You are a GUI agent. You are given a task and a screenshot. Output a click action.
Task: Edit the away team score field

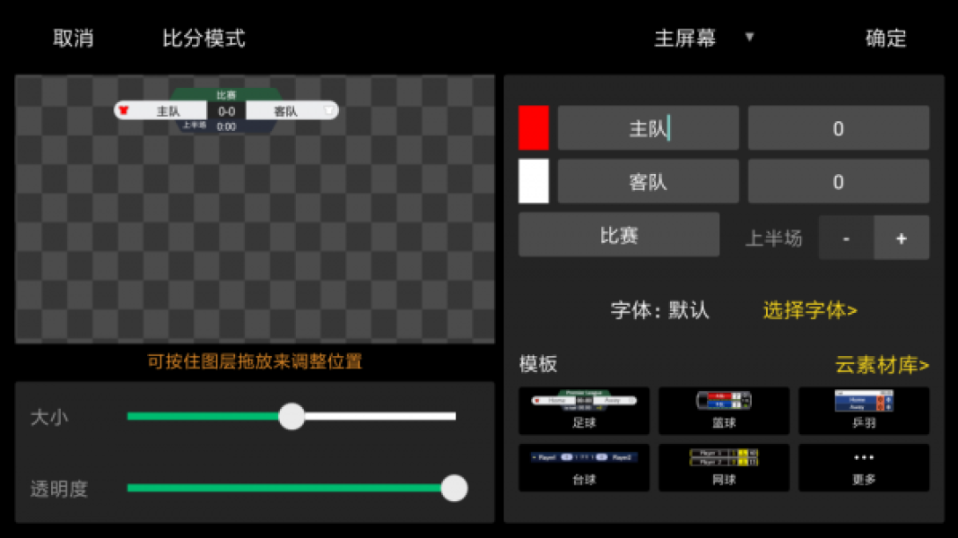[x=838, y=181]
